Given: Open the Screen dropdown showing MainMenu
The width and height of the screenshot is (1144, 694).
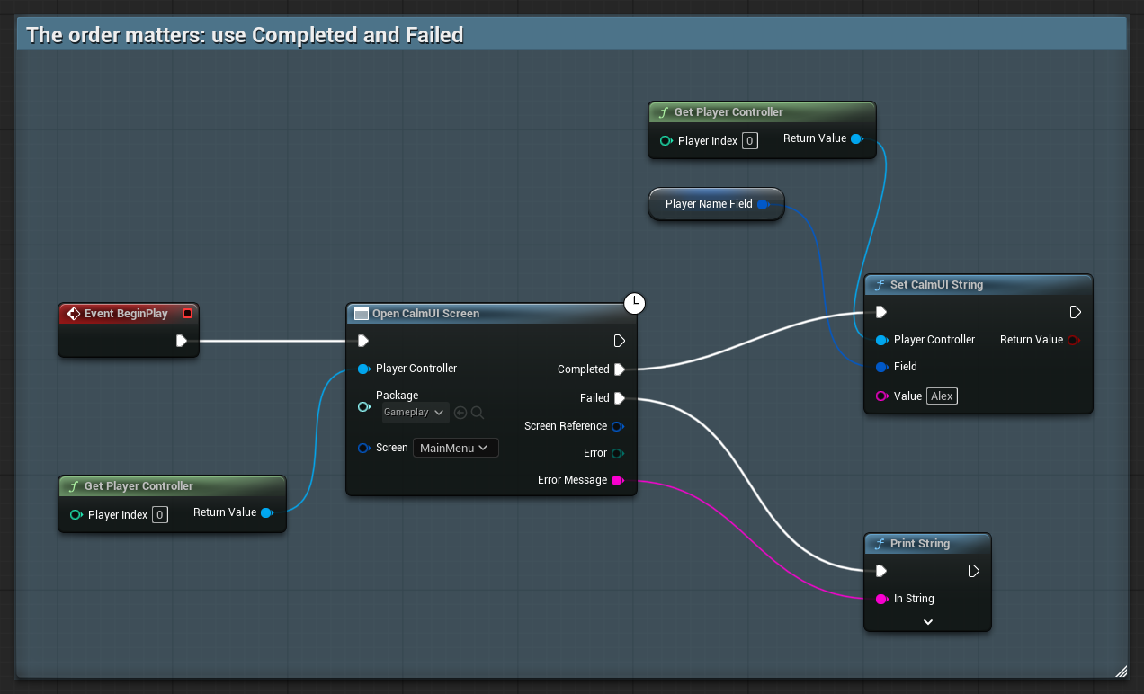Looking at the screenshot, I should [456, 448].
